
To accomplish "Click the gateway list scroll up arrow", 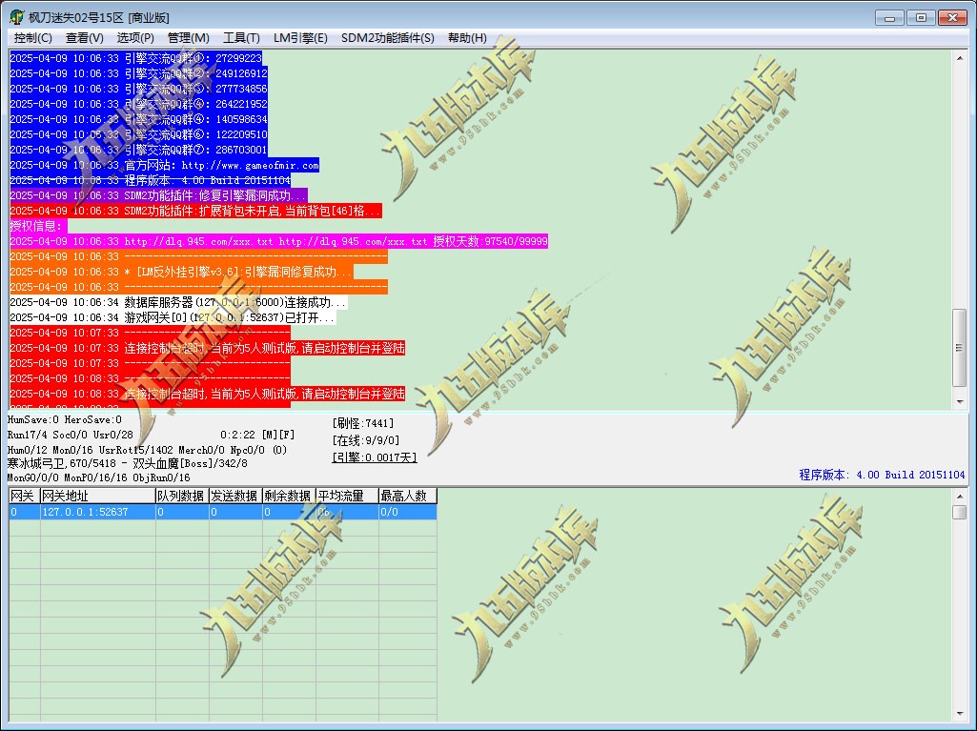I will coord(960,496).
